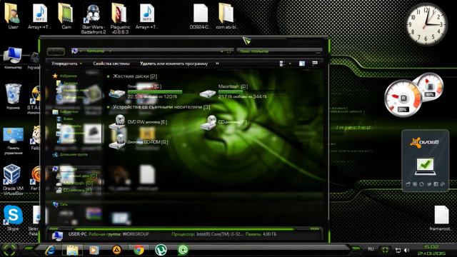Click avast! logo on gadget

[x=424, y=143]
